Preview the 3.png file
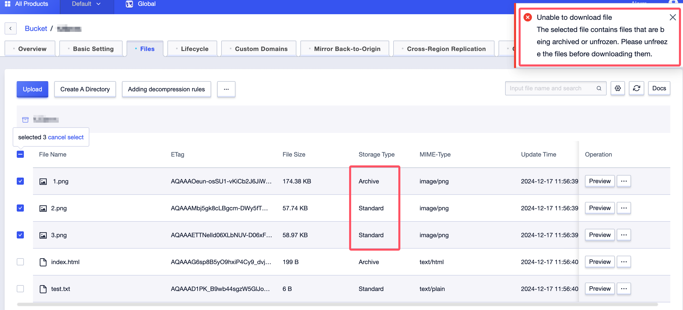Image resolution: width=683 pixels, height=310 pixels. [600, 235]
